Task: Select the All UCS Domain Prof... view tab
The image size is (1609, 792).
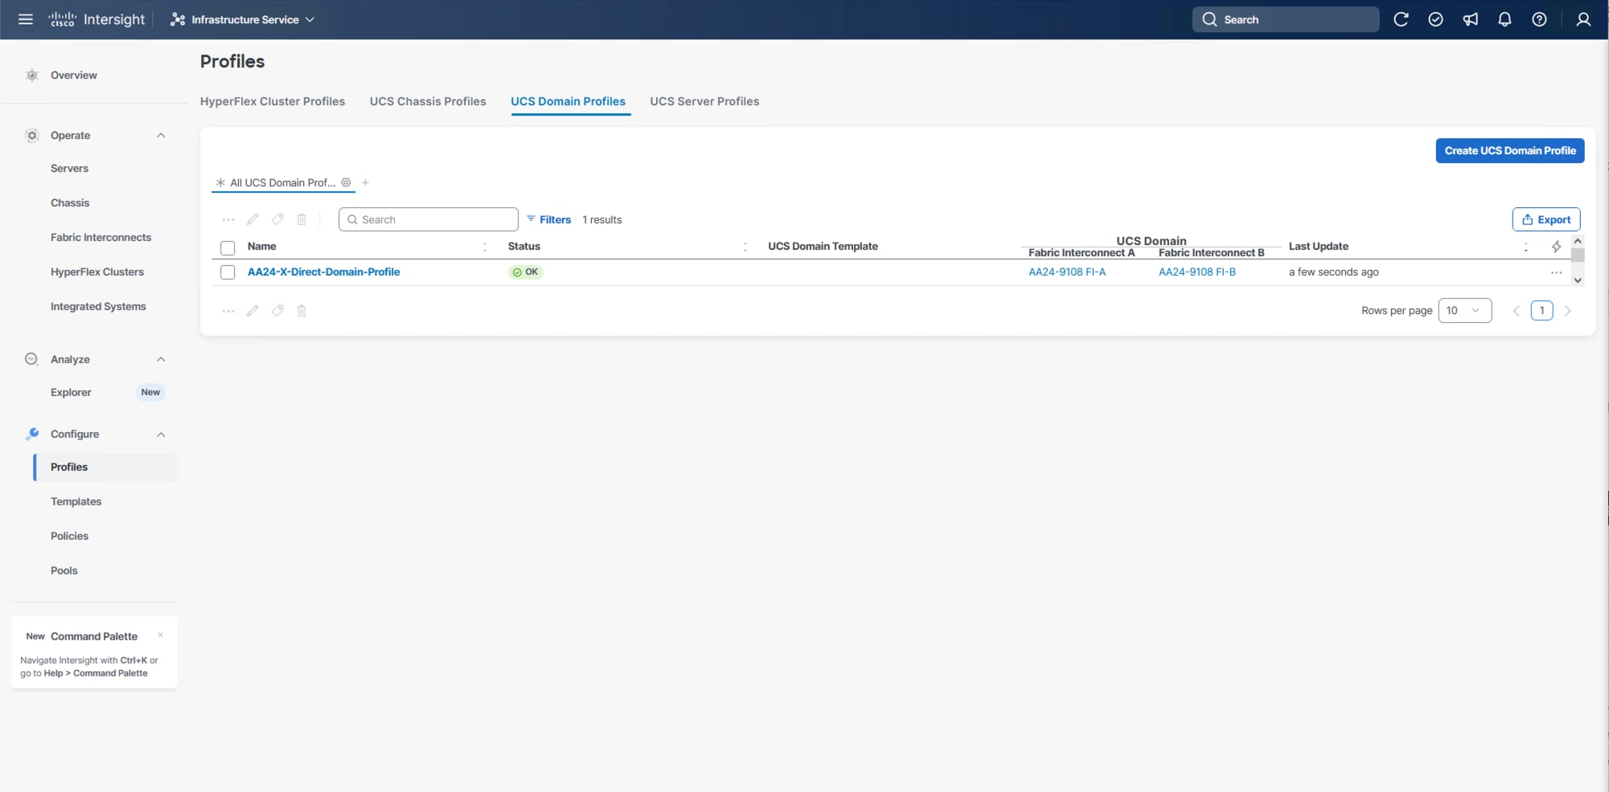Action: coord(282,182)
